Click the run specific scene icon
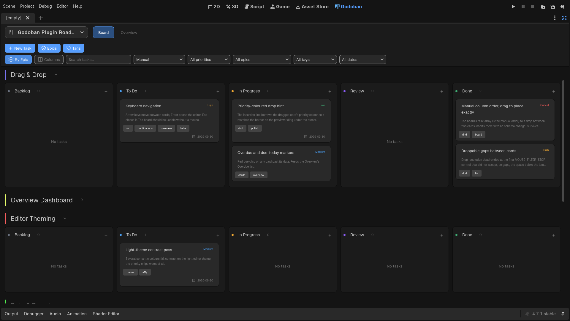Viewport: 570px width, 321px height. [x=553, y=7]
